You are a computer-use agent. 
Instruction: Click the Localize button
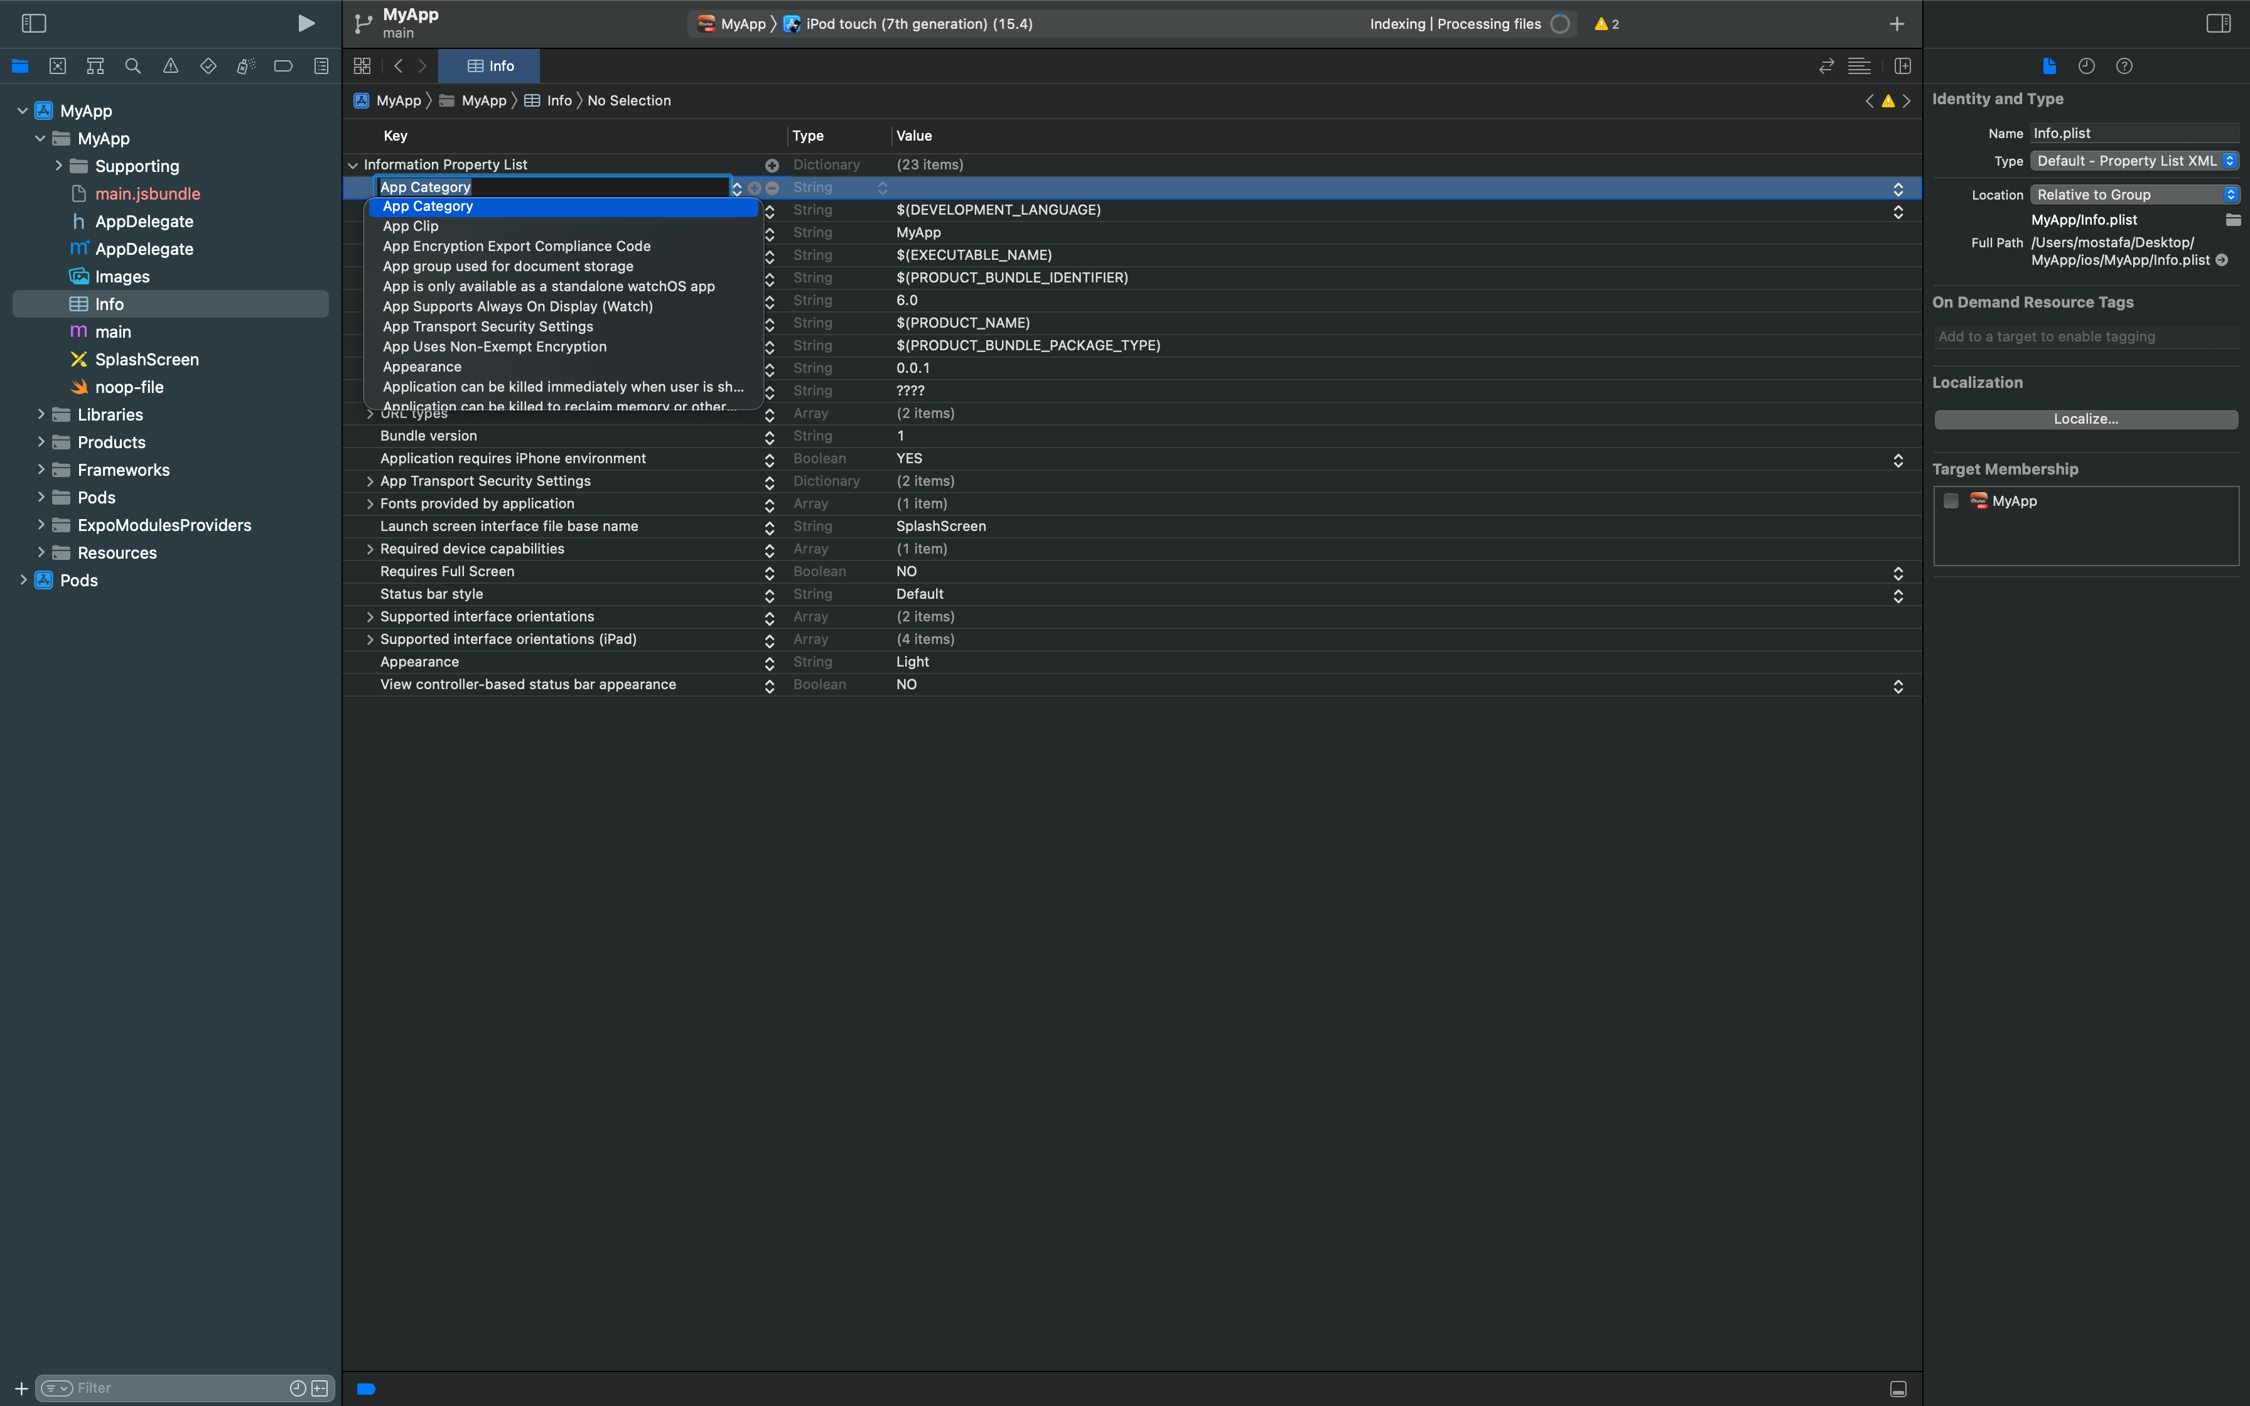(2086, 419)
